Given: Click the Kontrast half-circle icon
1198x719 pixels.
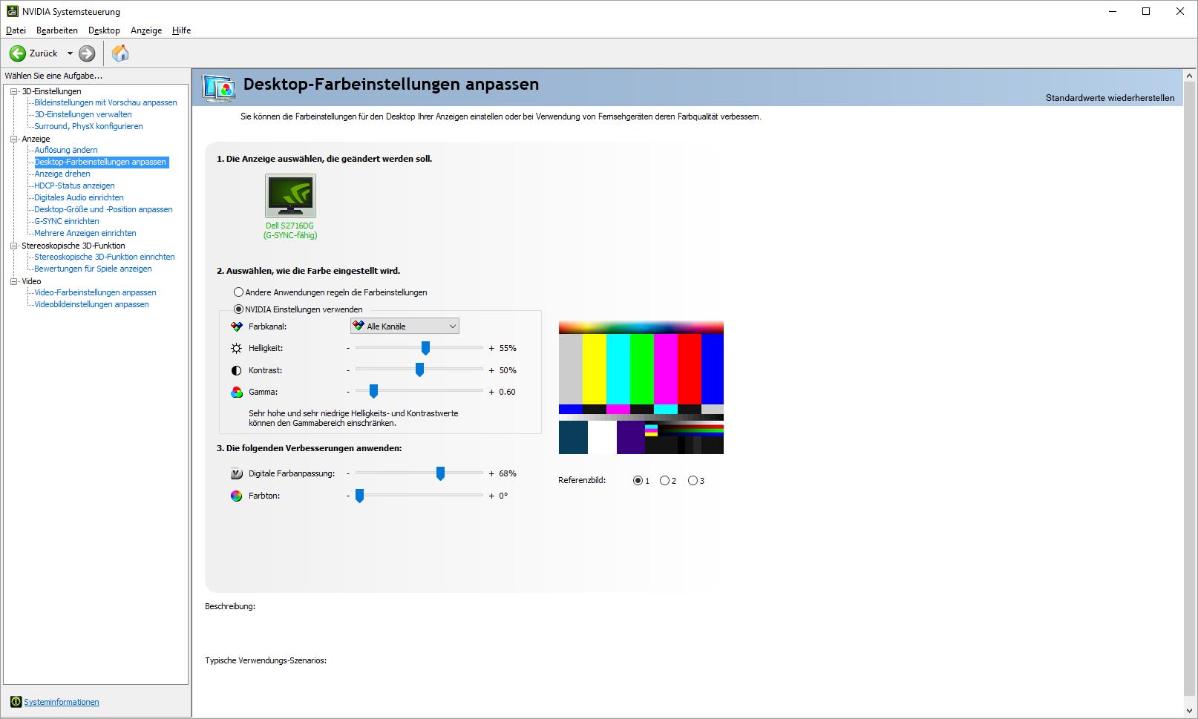Looking at the screenshot, I should pyautogui.click(x=236, y=370).
